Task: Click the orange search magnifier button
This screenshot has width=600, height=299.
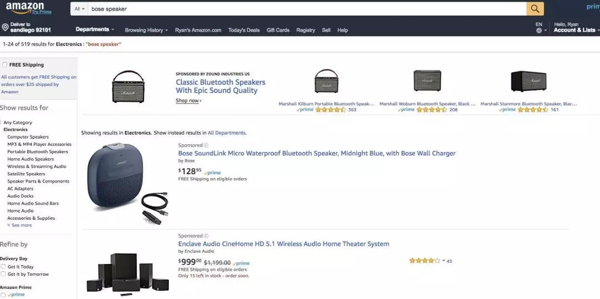Action: (x=535, y=9)
